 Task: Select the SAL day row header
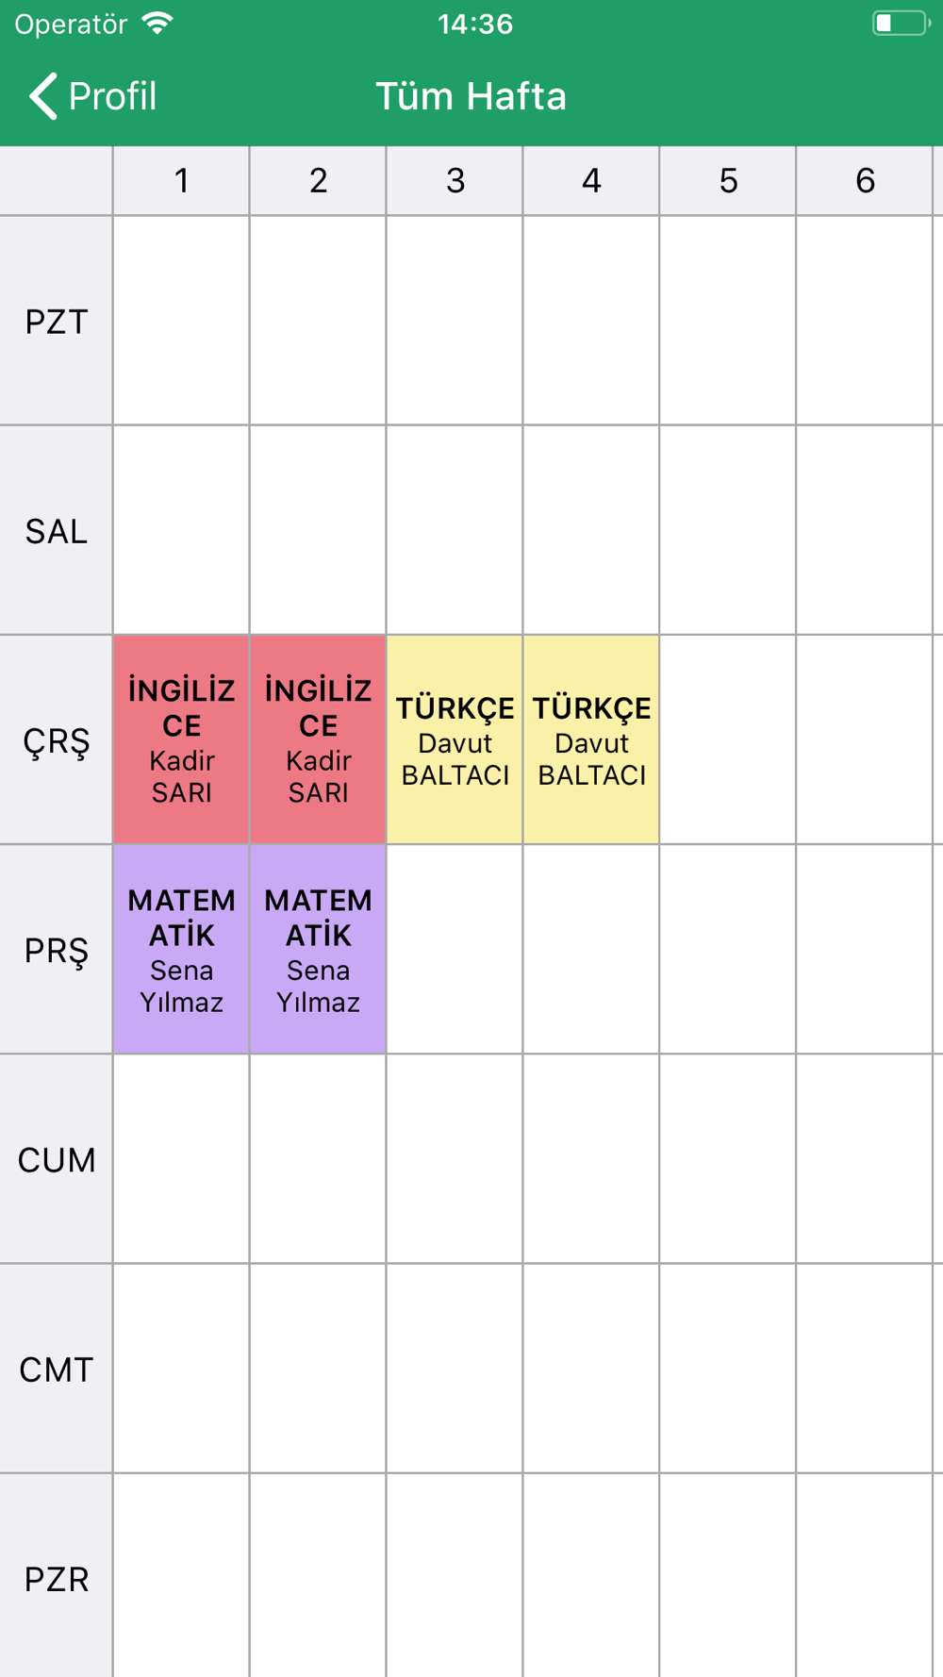[57, 530]
